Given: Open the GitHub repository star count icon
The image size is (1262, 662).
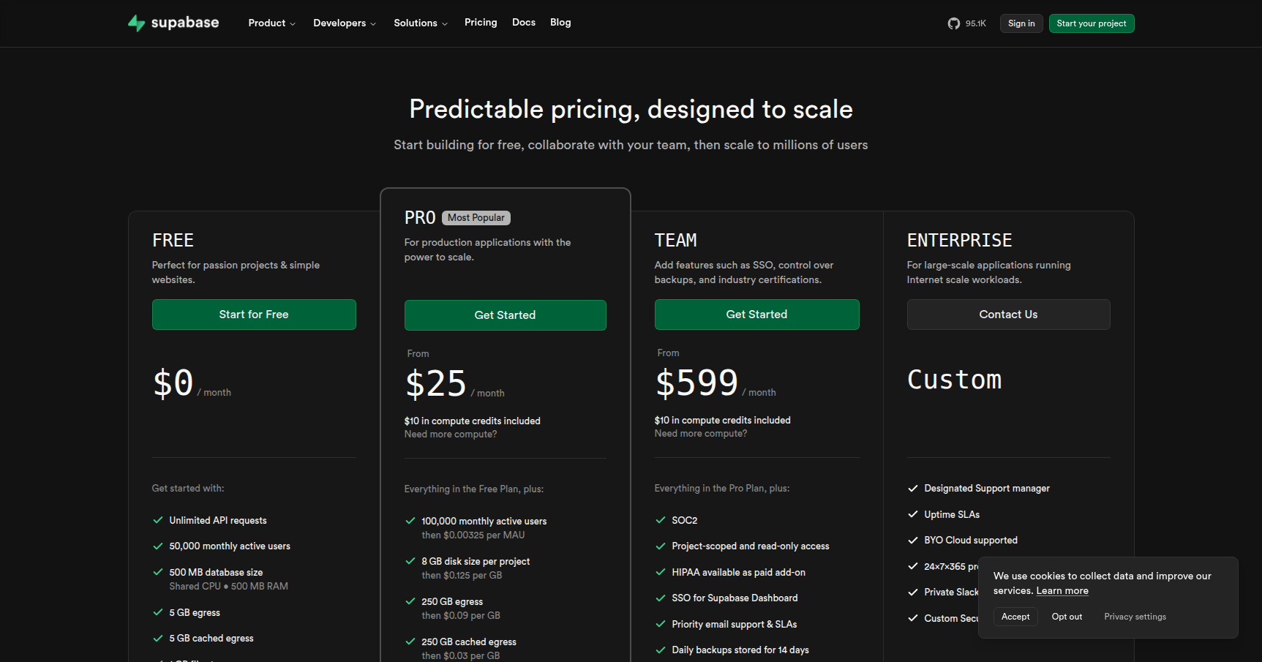Looking at the screenshot, I should 954,23.
